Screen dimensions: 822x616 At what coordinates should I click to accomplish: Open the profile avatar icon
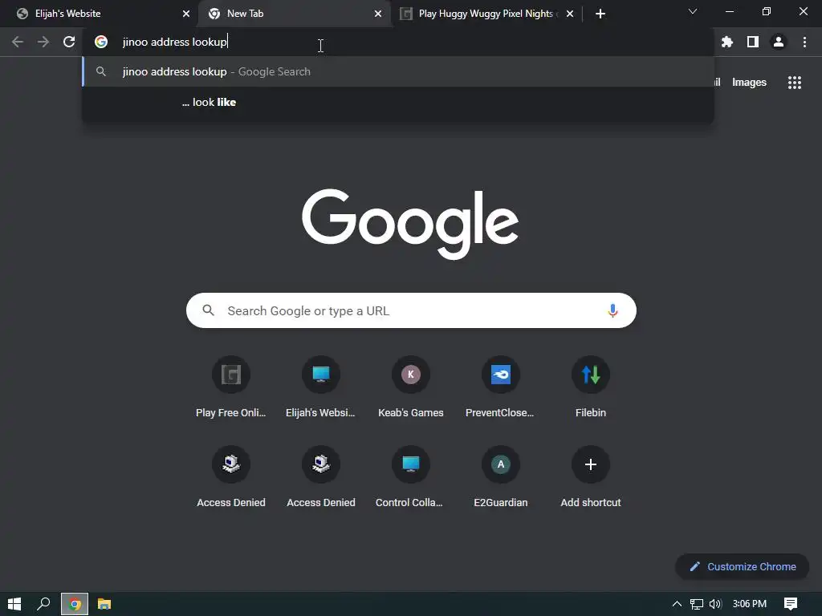click(779, 42)
